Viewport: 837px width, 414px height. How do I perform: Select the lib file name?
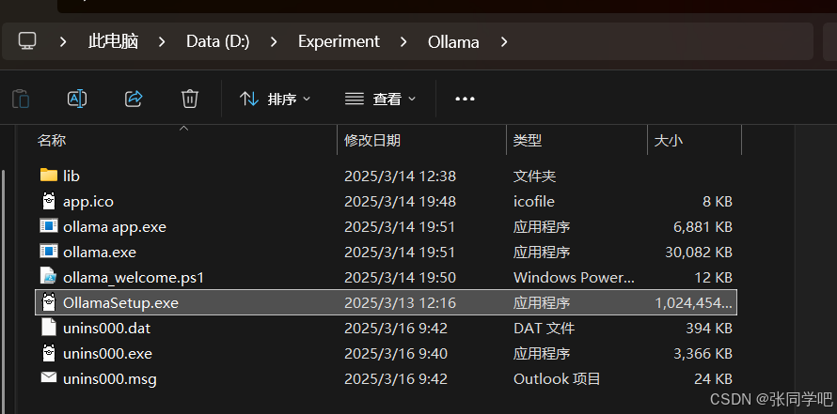pyautogui.click(x=71, y=176)
